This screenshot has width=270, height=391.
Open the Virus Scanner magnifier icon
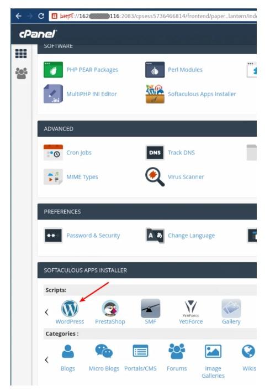(155, 177)
